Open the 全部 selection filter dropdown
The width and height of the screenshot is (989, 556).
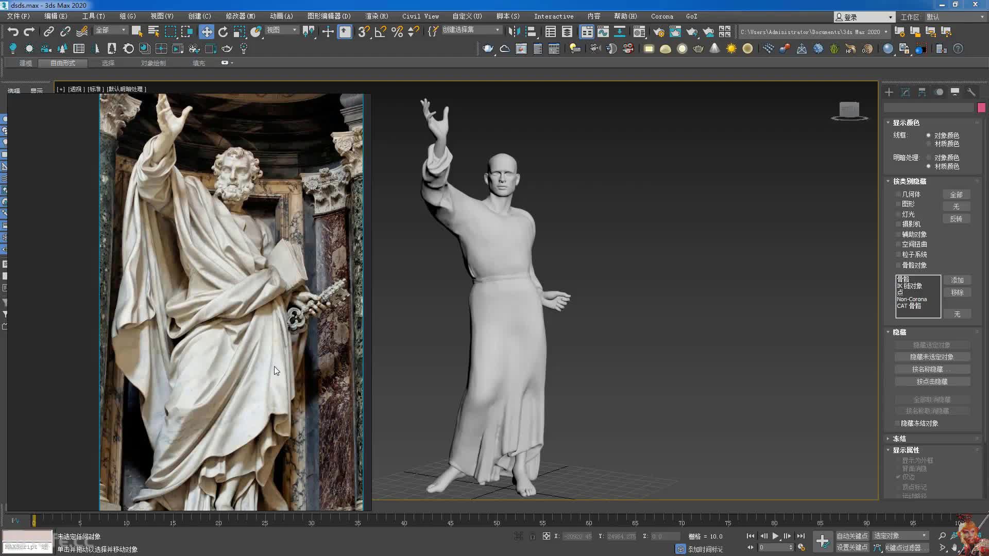point(111,30)
